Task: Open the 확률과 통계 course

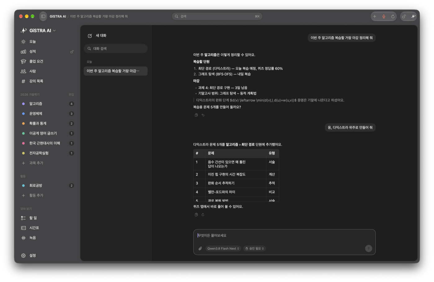Action: tap(47, 123)
